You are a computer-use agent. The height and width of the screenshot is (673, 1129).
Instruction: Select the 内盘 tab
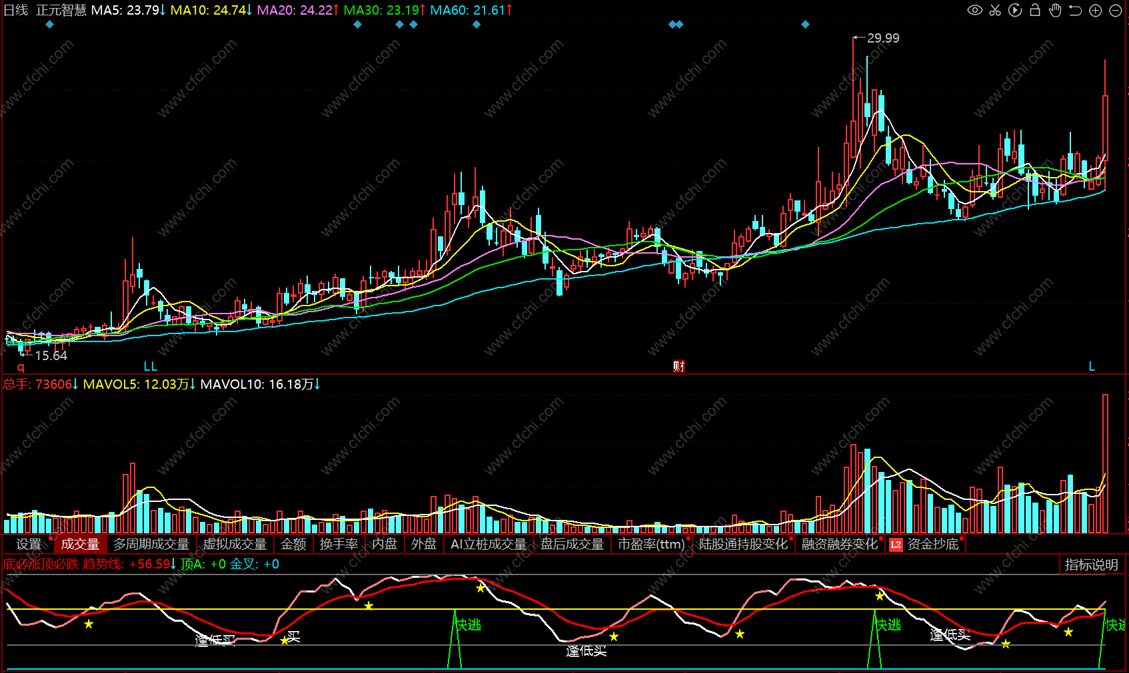(385, 544)
